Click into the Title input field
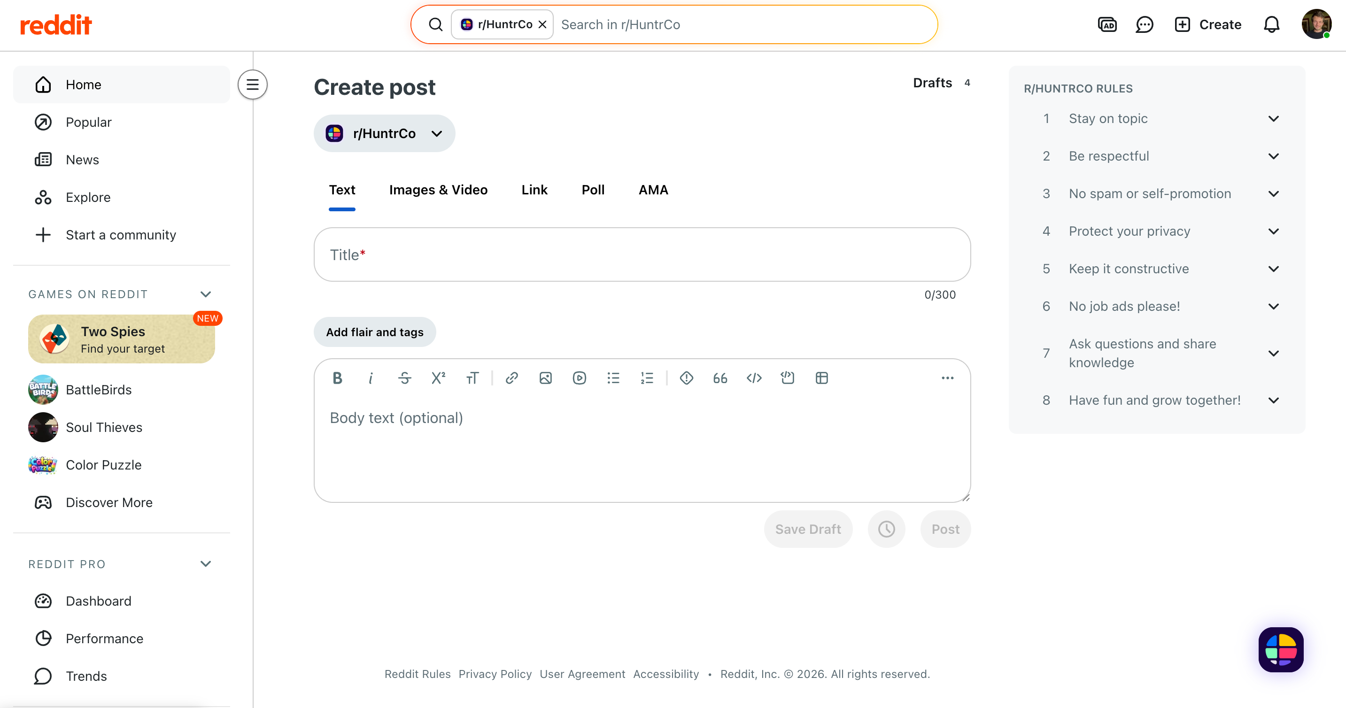The image size is (1346, 708). pyautogui.click(x=642, y=255)
